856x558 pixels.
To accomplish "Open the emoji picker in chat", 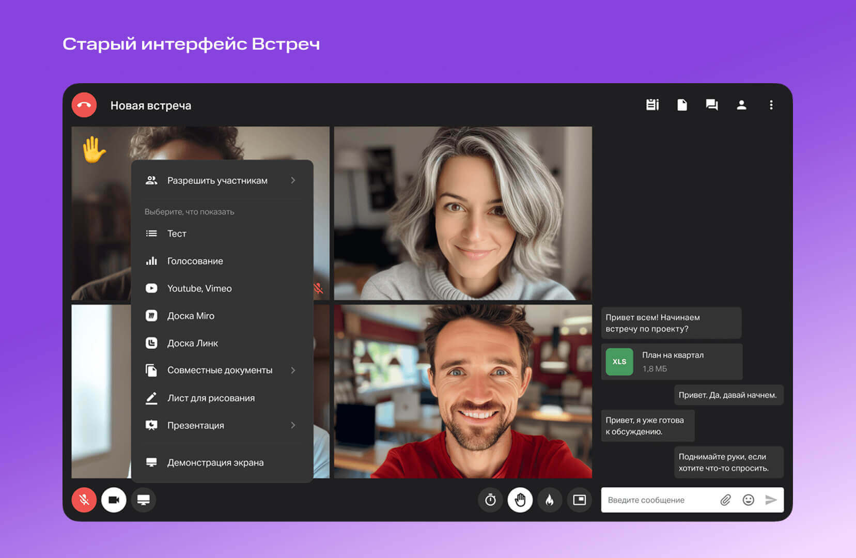I will (x=748, y=500).
